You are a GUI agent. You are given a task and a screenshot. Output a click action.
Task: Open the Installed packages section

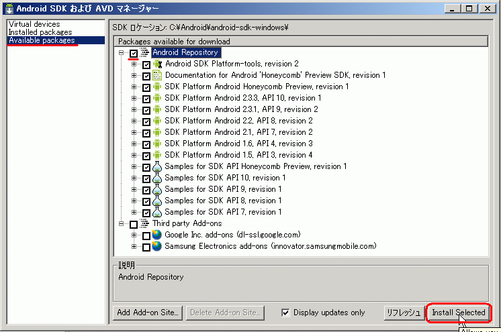40,32
